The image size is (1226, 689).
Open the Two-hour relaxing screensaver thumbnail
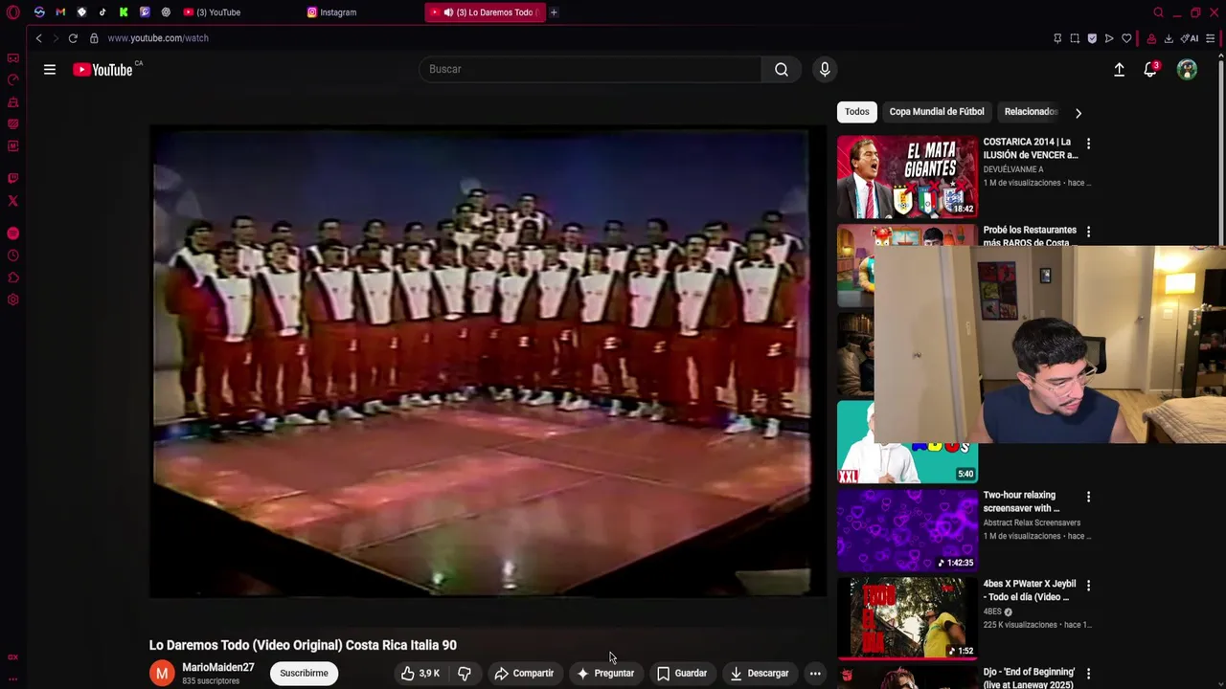(907, 530)
